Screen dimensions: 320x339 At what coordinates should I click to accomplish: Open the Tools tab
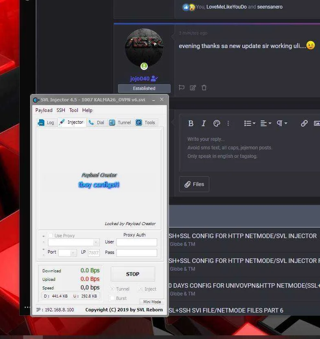pos(145,122)
